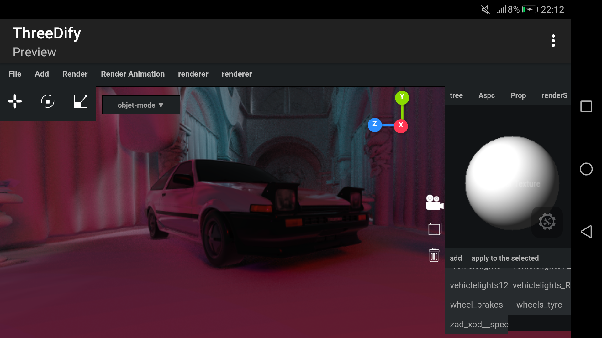
Task: Expand the objet-mode dropdown
Action: [x=141, y=105]
